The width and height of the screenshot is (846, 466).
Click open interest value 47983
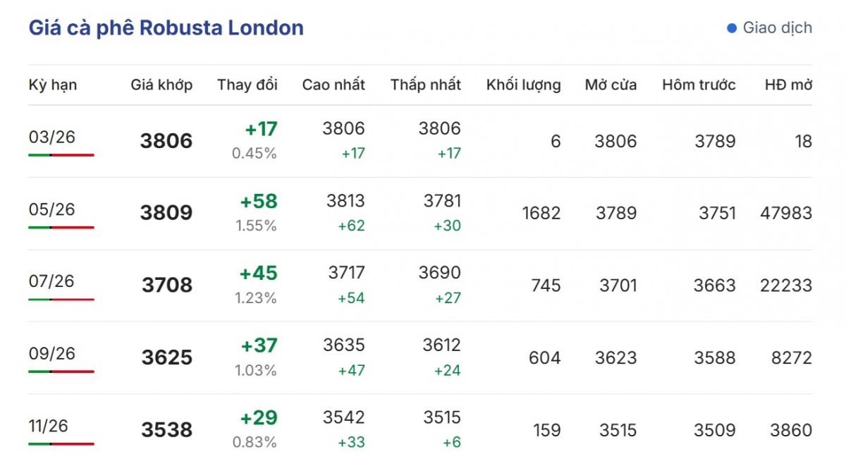(786, 213)
